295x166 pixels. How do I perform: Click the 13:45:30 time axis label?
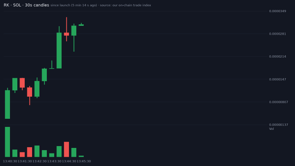click(84, 161)
